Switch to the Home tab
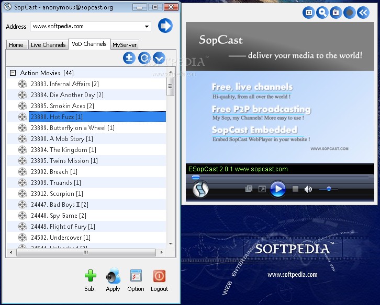Screen dimensions: 380x305 (16, 45)
